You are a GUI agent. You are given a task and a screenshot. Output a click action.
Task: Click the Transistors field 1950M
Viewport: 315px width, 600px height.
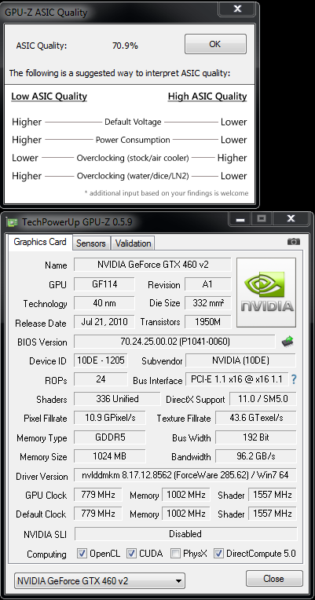(x=208, y=322)
